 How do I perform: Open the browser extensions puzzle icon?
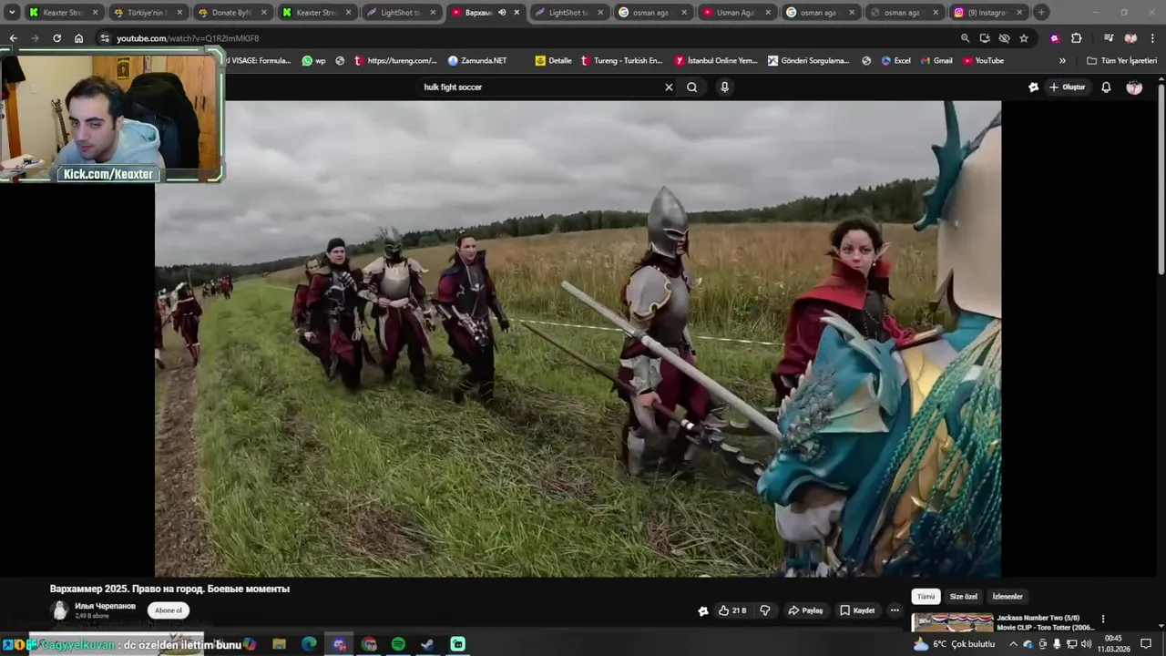point(1076,38)
